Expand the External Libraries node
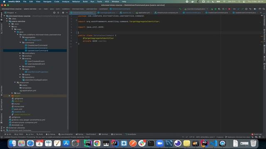266x149 pixels. point(4,128)
